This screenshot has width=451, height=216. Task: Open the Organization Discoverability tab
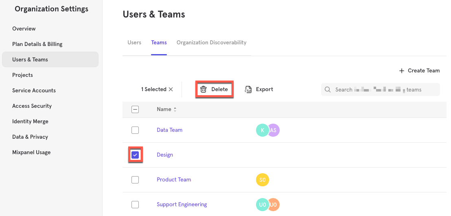click(x=211, y=43)
